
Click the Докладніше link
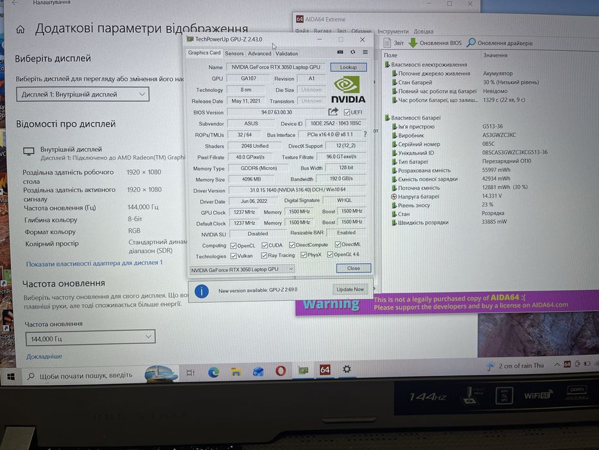coord(44,356)
